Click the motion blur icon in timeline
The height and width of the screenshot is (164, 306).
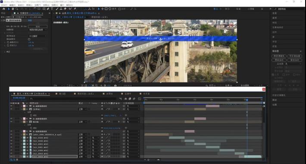(134, 99)
